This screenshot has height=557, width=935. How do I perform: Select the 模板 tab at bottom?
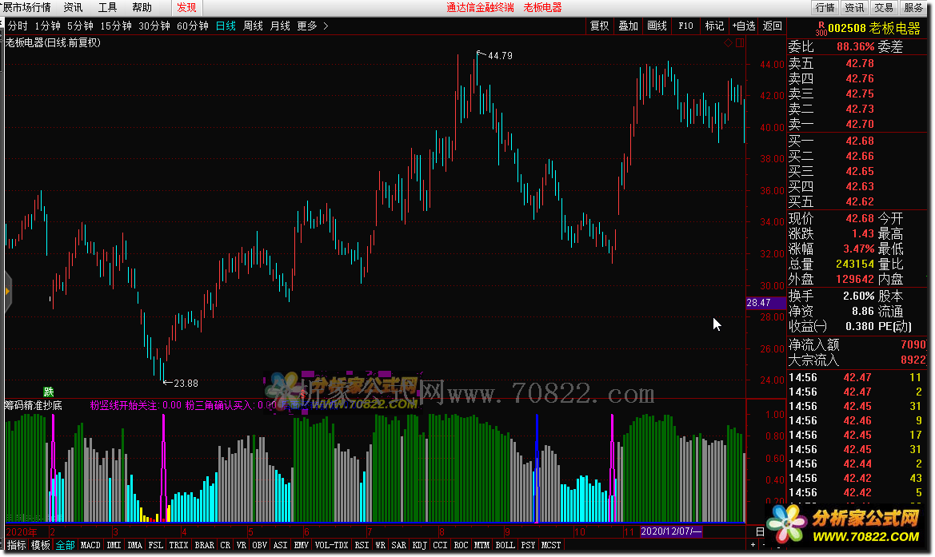click(x=41, y=545)
